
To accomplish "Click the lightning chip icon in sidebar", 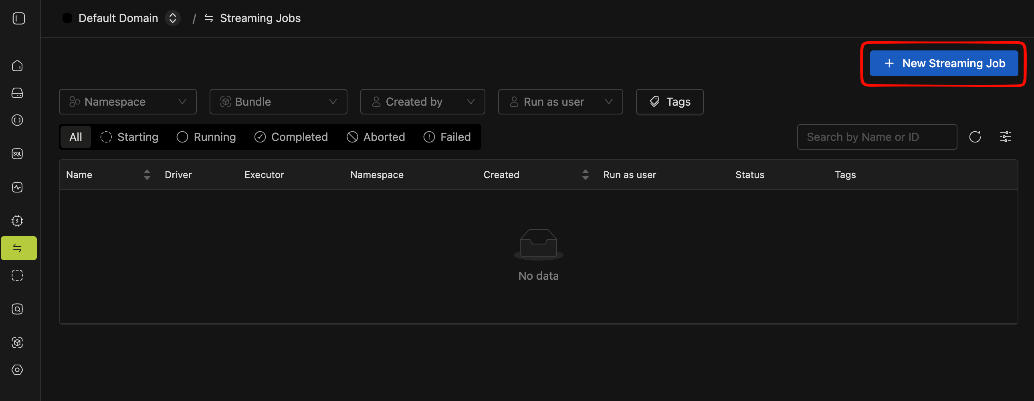I will 17,221.
